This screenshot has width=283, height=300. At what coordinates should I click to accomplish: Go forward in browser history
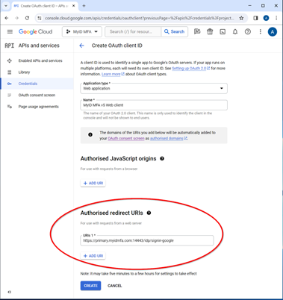(16, 18)
